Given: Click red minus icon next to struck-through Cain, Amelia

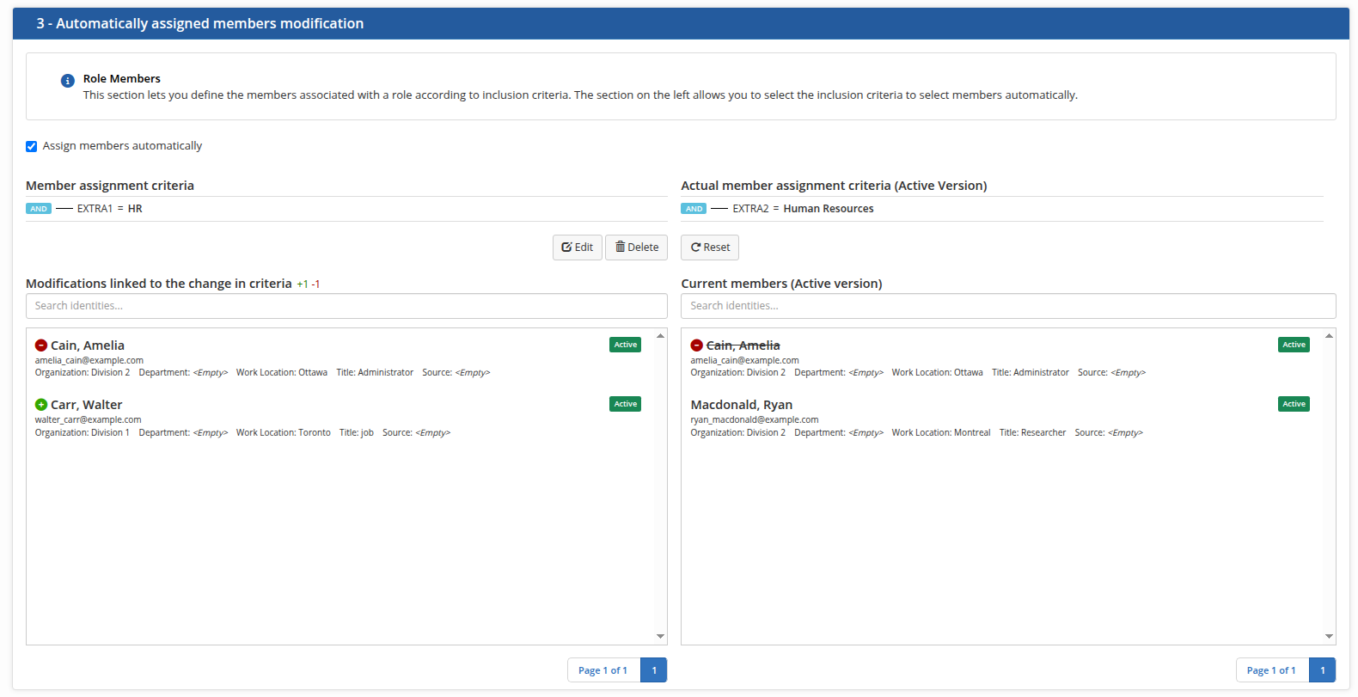Looking at the screenshot, I should pos(697,345).
